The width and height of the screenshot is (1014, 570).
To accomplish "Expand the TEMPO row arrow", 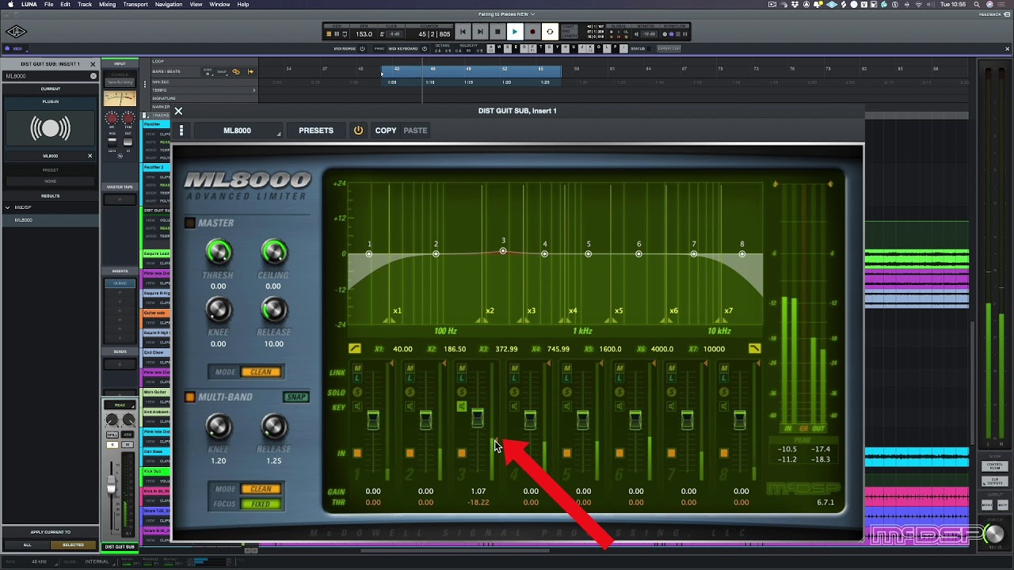I will [254, 89].
